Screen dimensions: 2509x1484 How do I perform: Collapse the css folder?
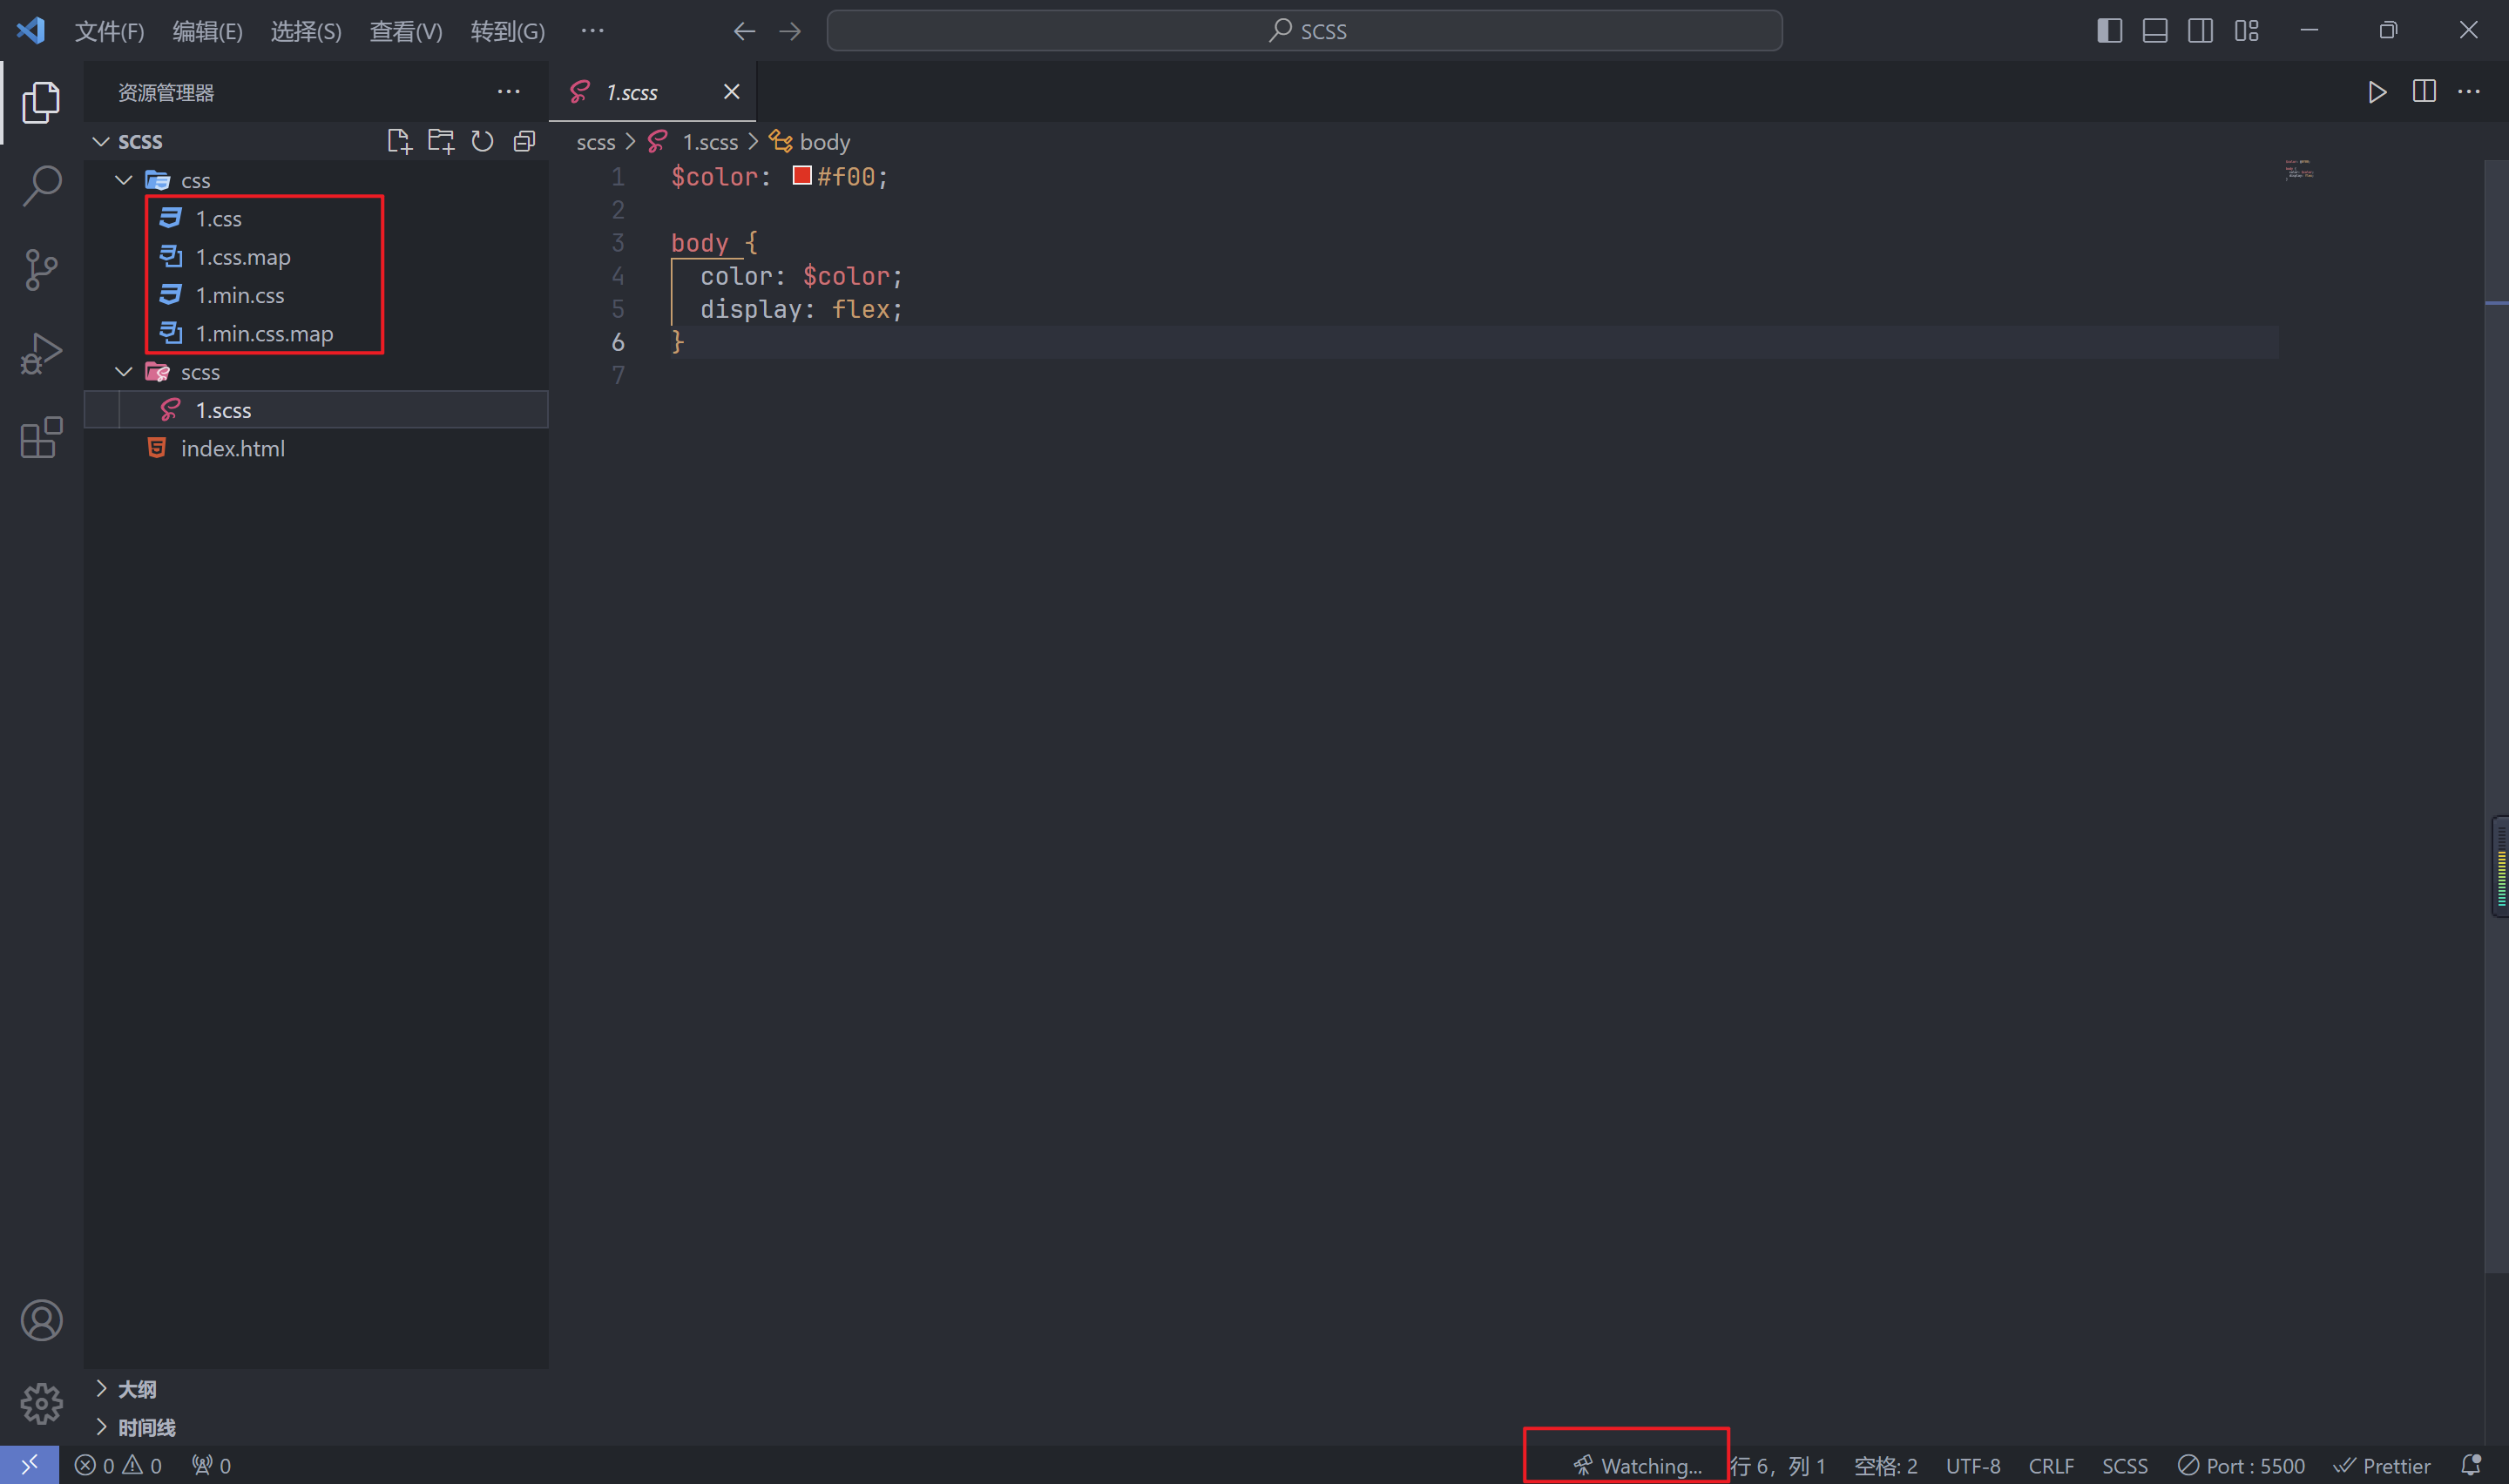click(x=124, y=180)
